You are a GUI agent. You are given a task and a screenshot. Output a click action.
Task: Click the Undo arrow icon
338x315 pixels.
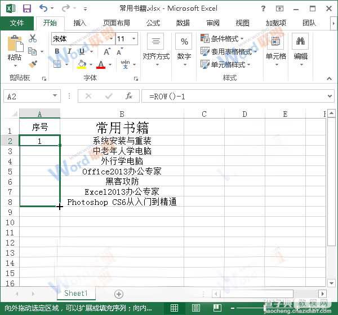click(x=43, y=8)
